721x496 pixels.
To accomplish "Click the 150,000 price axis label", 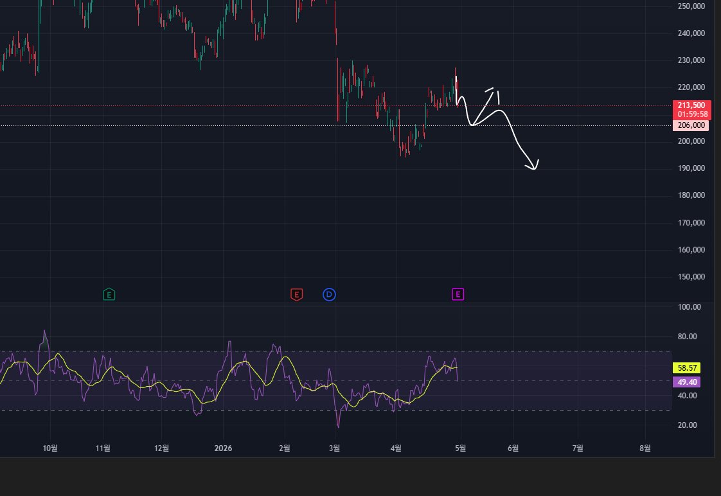I will 691,277.
